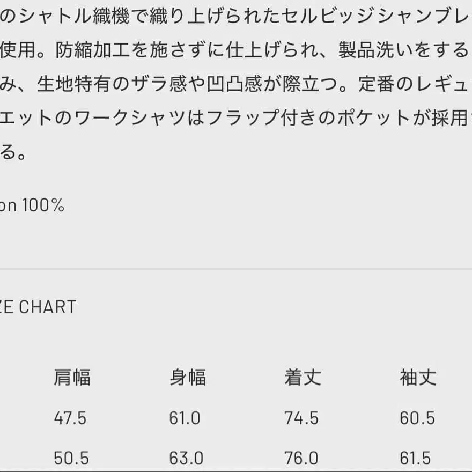Click the 74.5 length value
This screenshot has height=472, width=472.
coord(301,418)
